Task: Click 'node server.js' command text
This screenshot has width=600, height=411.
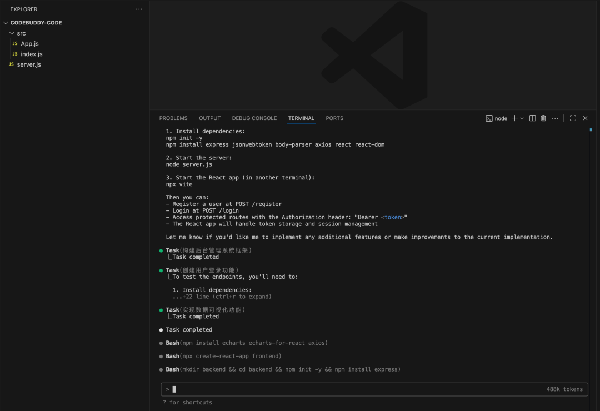Action: coord(189,164)
